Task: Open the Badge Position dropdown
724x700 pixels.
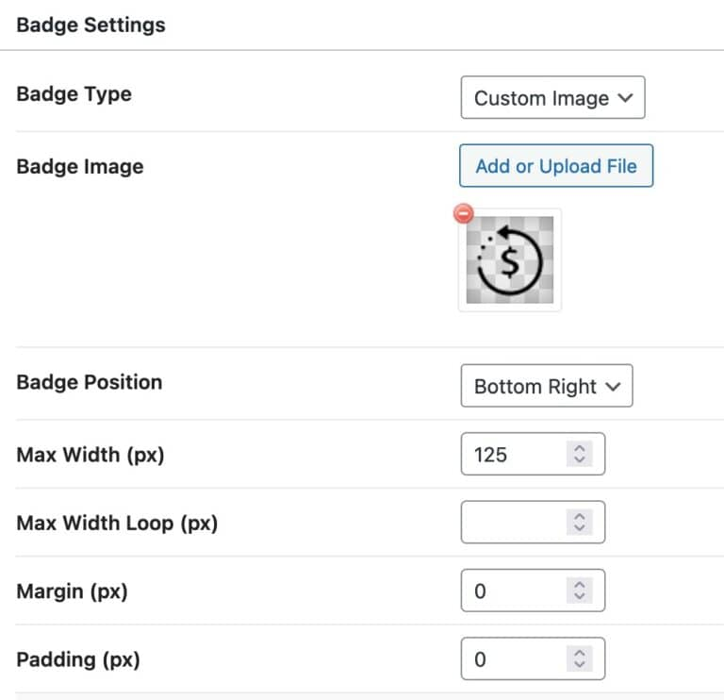Action: [x=546, y=387]
